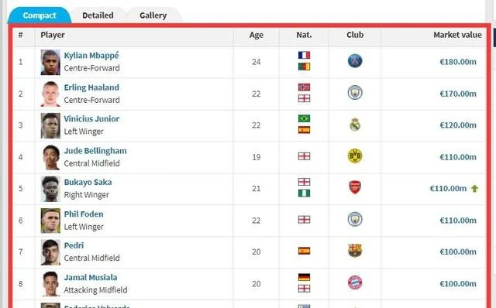Click green up arrow next to Saka's value
The height and width of the screenshot is (308, 496).
coord(474,189)
